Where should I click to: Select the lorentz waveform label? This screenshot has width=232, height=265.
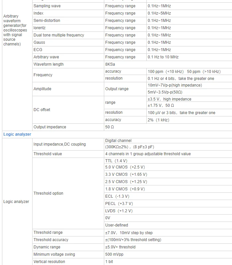tap(39, 28)
